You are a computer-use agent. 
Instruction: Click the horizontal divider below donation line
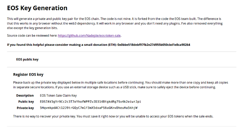(x=122, y=52)
